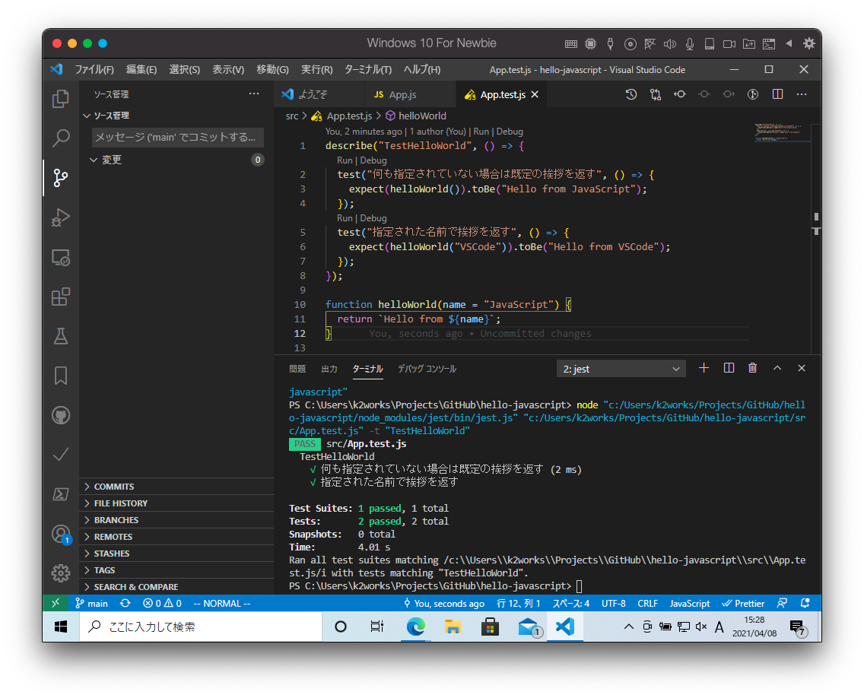Expand the FILE HISTORY section
864x698 pixels.
(120, 503)
